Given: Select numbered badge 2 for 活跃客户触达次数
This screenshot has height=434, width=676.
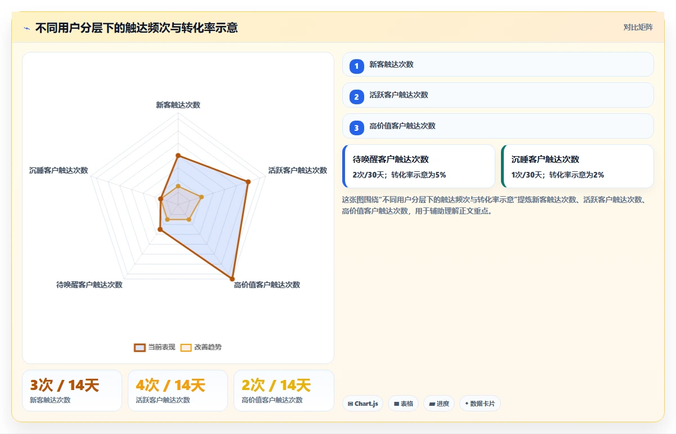Looking at the screenshot, I should coord(356,96).
